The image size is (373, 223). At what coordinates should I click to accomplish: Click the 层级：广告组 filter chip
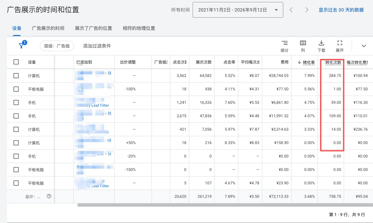57,46
